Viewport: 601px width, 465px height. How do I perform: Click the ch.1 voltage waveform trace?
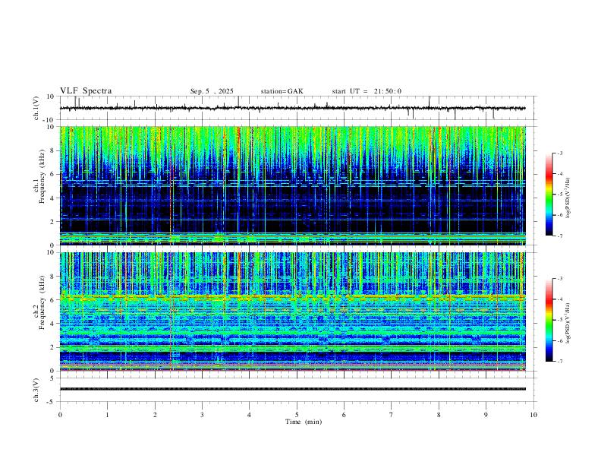pos(293,108)
